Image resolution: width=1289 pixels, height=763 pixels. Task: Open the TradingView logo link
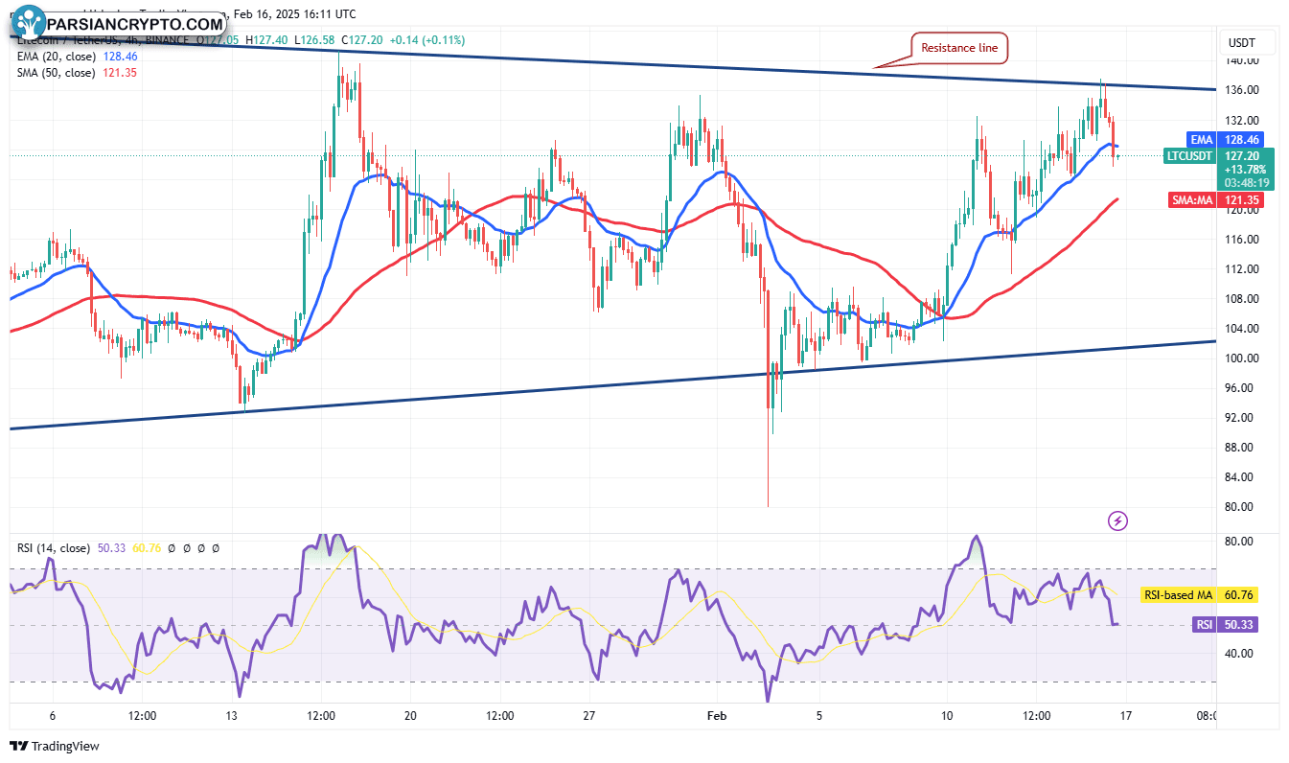[x=55, y=746]
